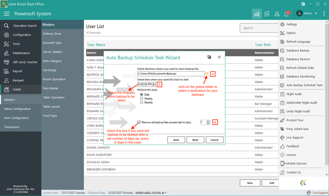Select the Weekly radio option
This screenshot has height=196, width=329.
(x=142, y=99)
